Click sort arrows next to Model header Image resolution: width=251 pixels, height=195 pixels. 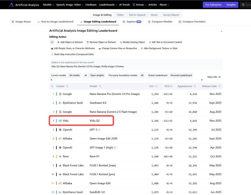(100, 86)
